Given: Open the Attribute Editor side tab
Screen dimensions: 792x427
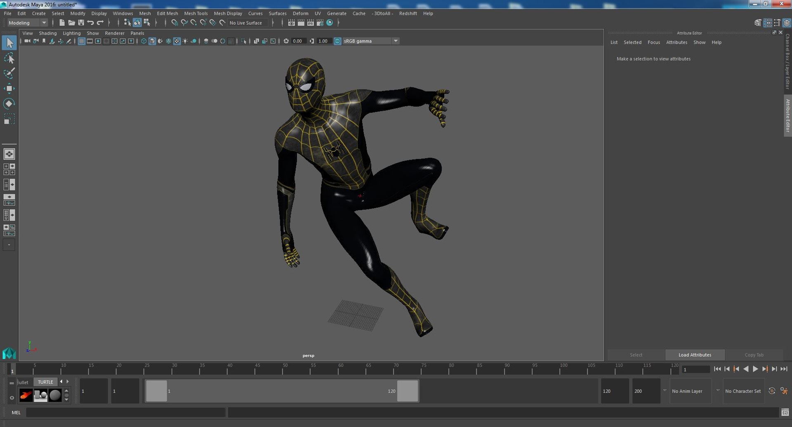Looking at the screenshot, I should [x=787, y=115].
